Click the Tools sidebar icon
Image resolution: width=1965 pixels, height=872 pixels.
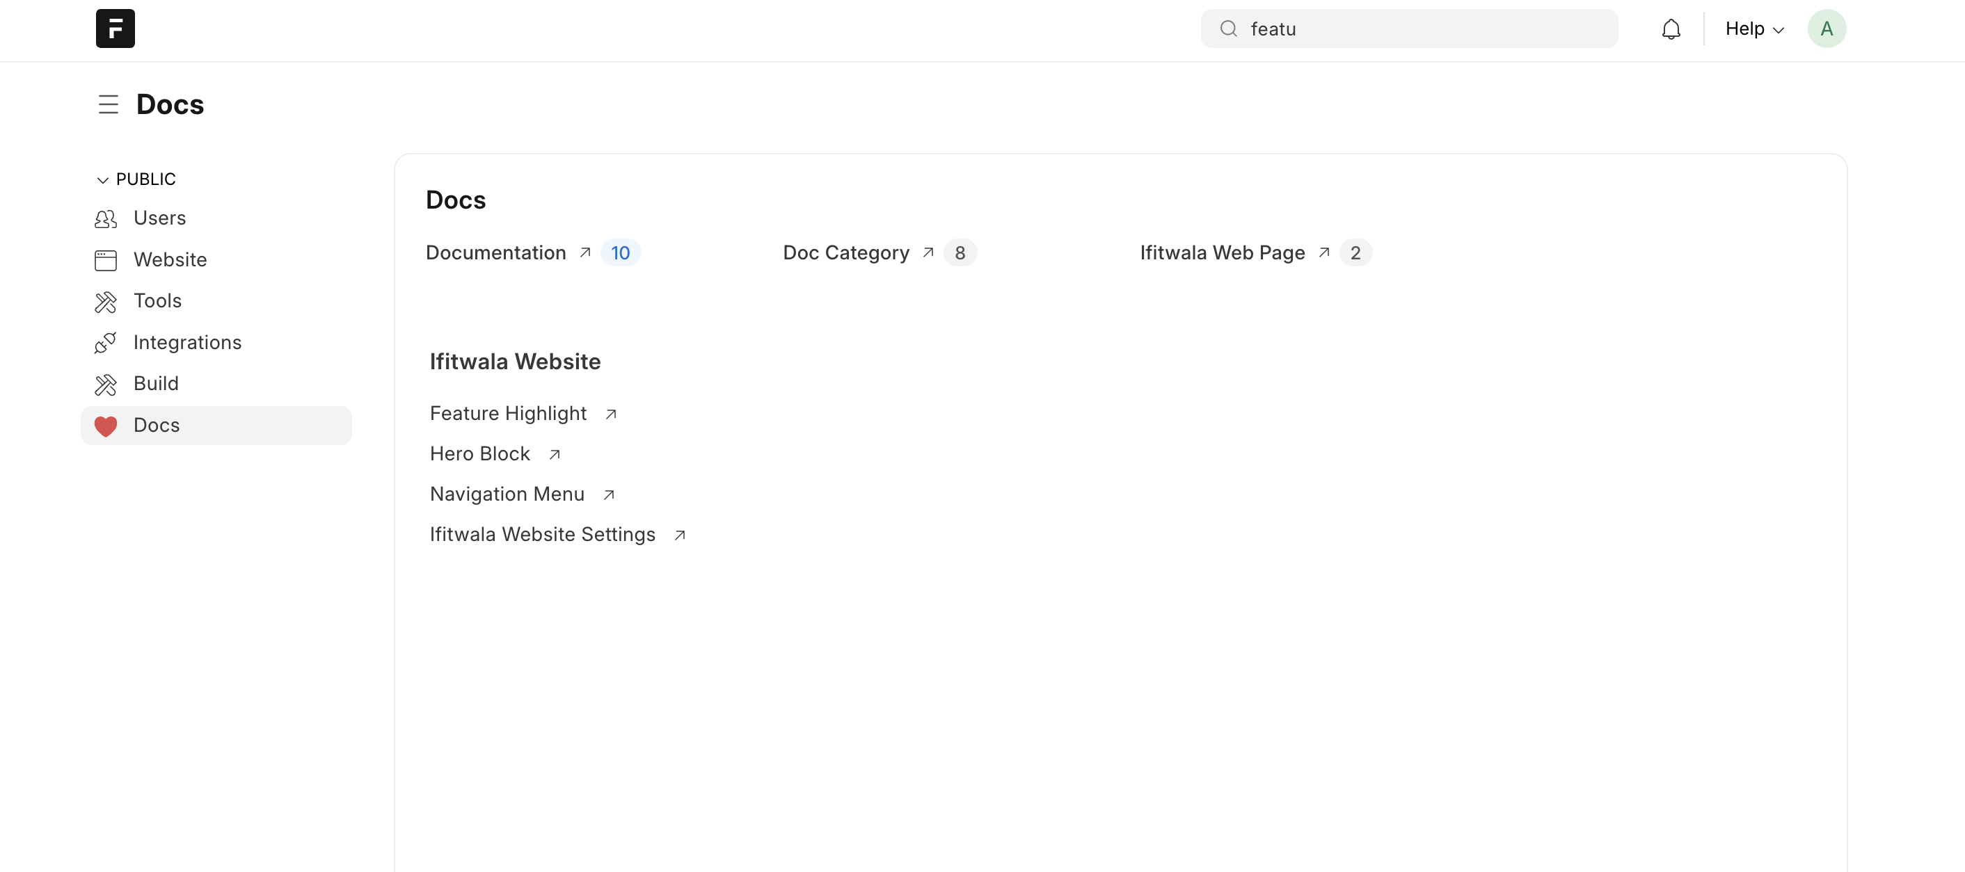[105, 302]
